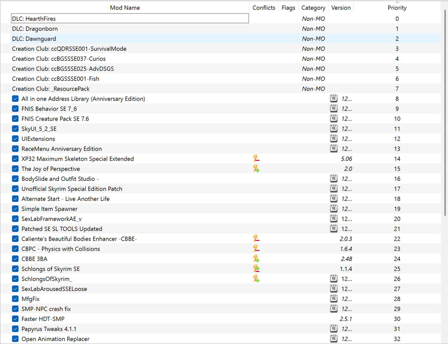Click priority 32 for Open Animation Replacer
The width and height of the screenshot is (448, 344).
[x=397, y=339]
